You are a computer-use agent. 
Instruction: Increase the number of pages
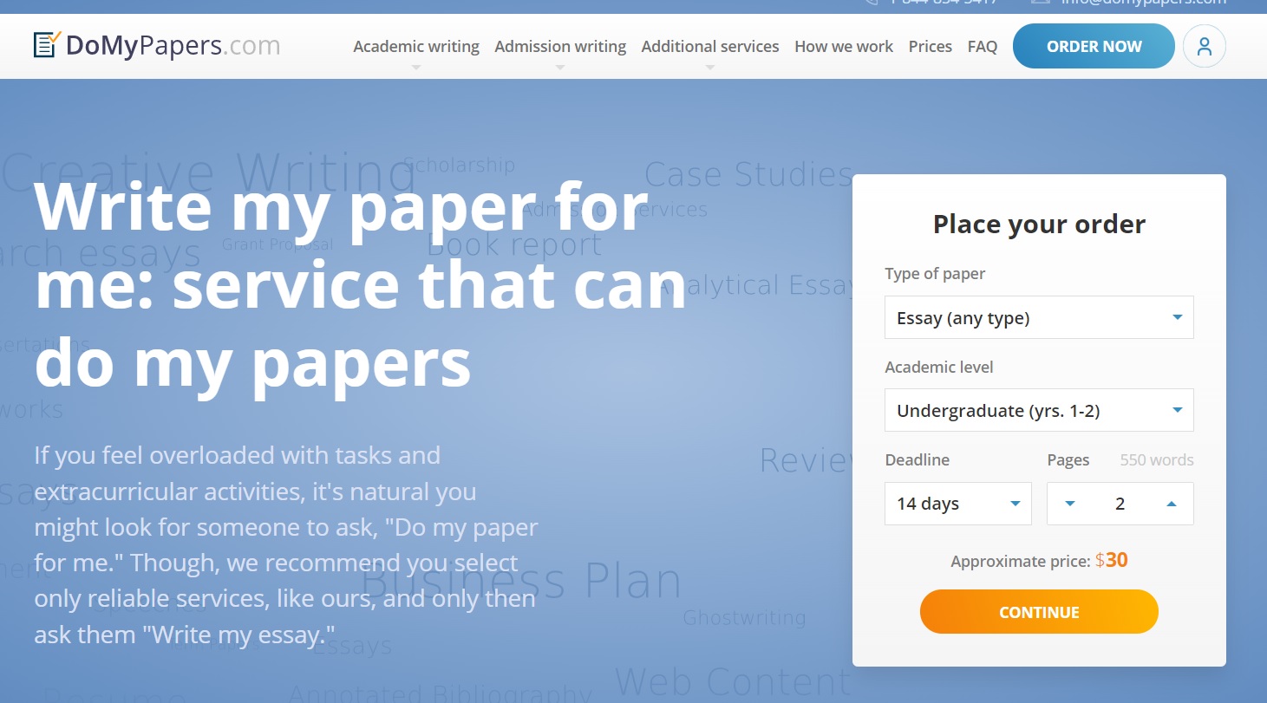tap(1172, 504)
